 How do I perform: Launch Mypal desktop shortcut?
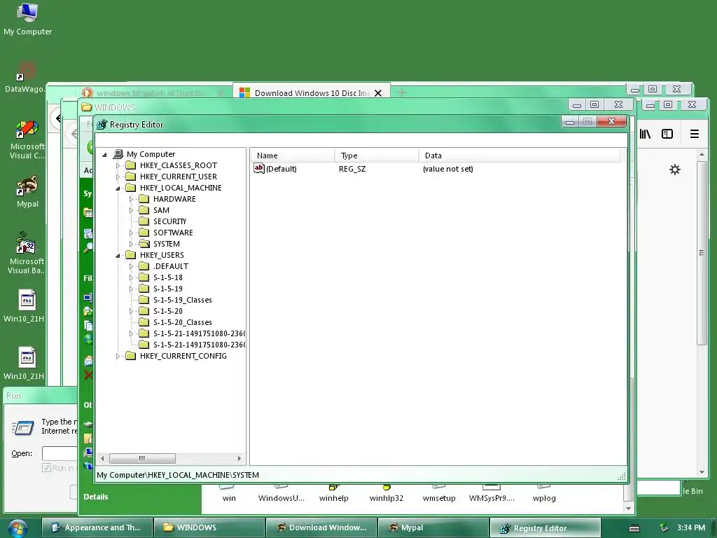click(27, 191)
